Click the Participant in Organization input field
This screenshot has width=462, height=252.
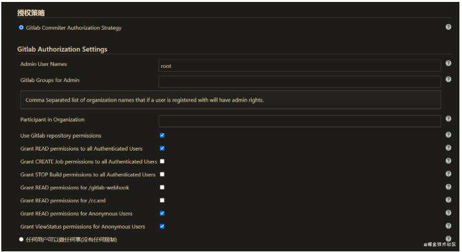pyautogui.click(x=300, y=121)
